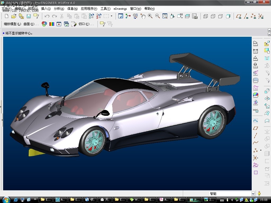Viewport: 271px width, 203px height.
Task: Regenerate the model
Action: click(x=91, y=16)
